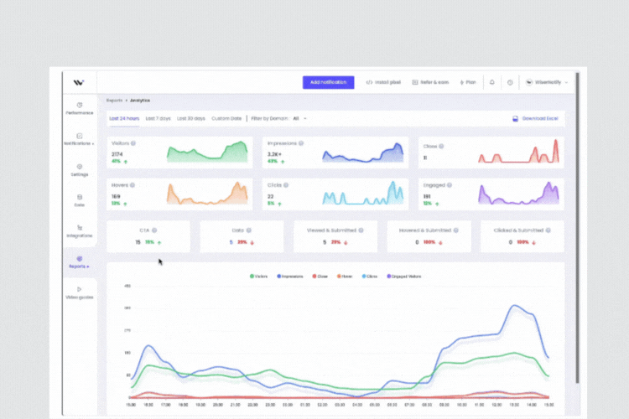This screenshot has width=629, height=419.
Task: Click the WiserNotify account avatar icon
Action: click(529, 82)
